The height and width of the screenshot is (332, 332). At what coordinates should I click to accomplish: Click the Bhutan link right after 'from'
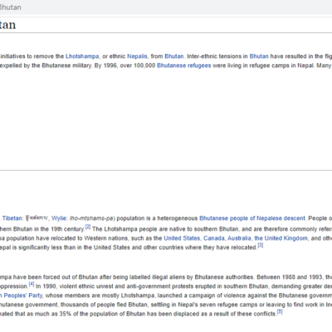(174, 56)
